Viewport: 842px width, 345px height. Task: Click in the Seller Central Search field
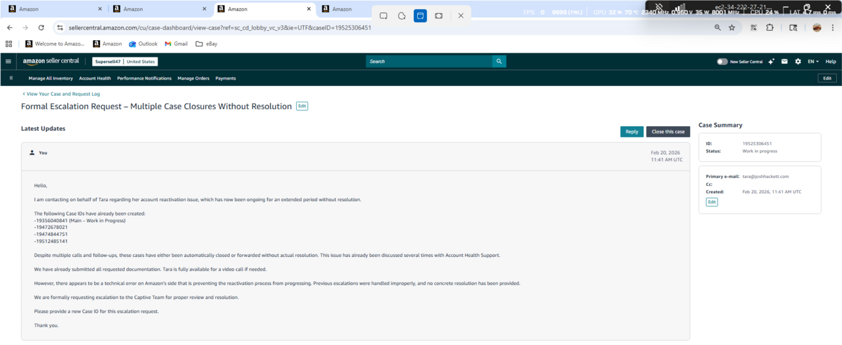point(429,61)
